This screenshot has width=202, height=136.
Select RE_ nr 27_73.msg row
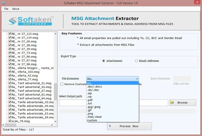pos(24,53)
